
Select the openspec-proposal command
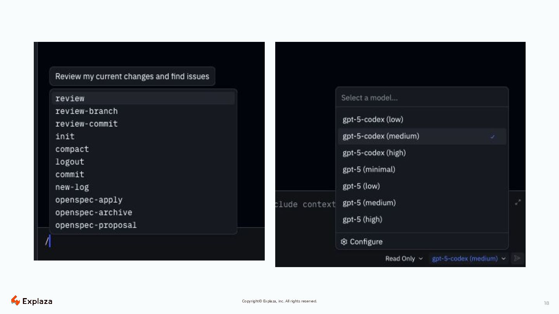pos(143,225)
